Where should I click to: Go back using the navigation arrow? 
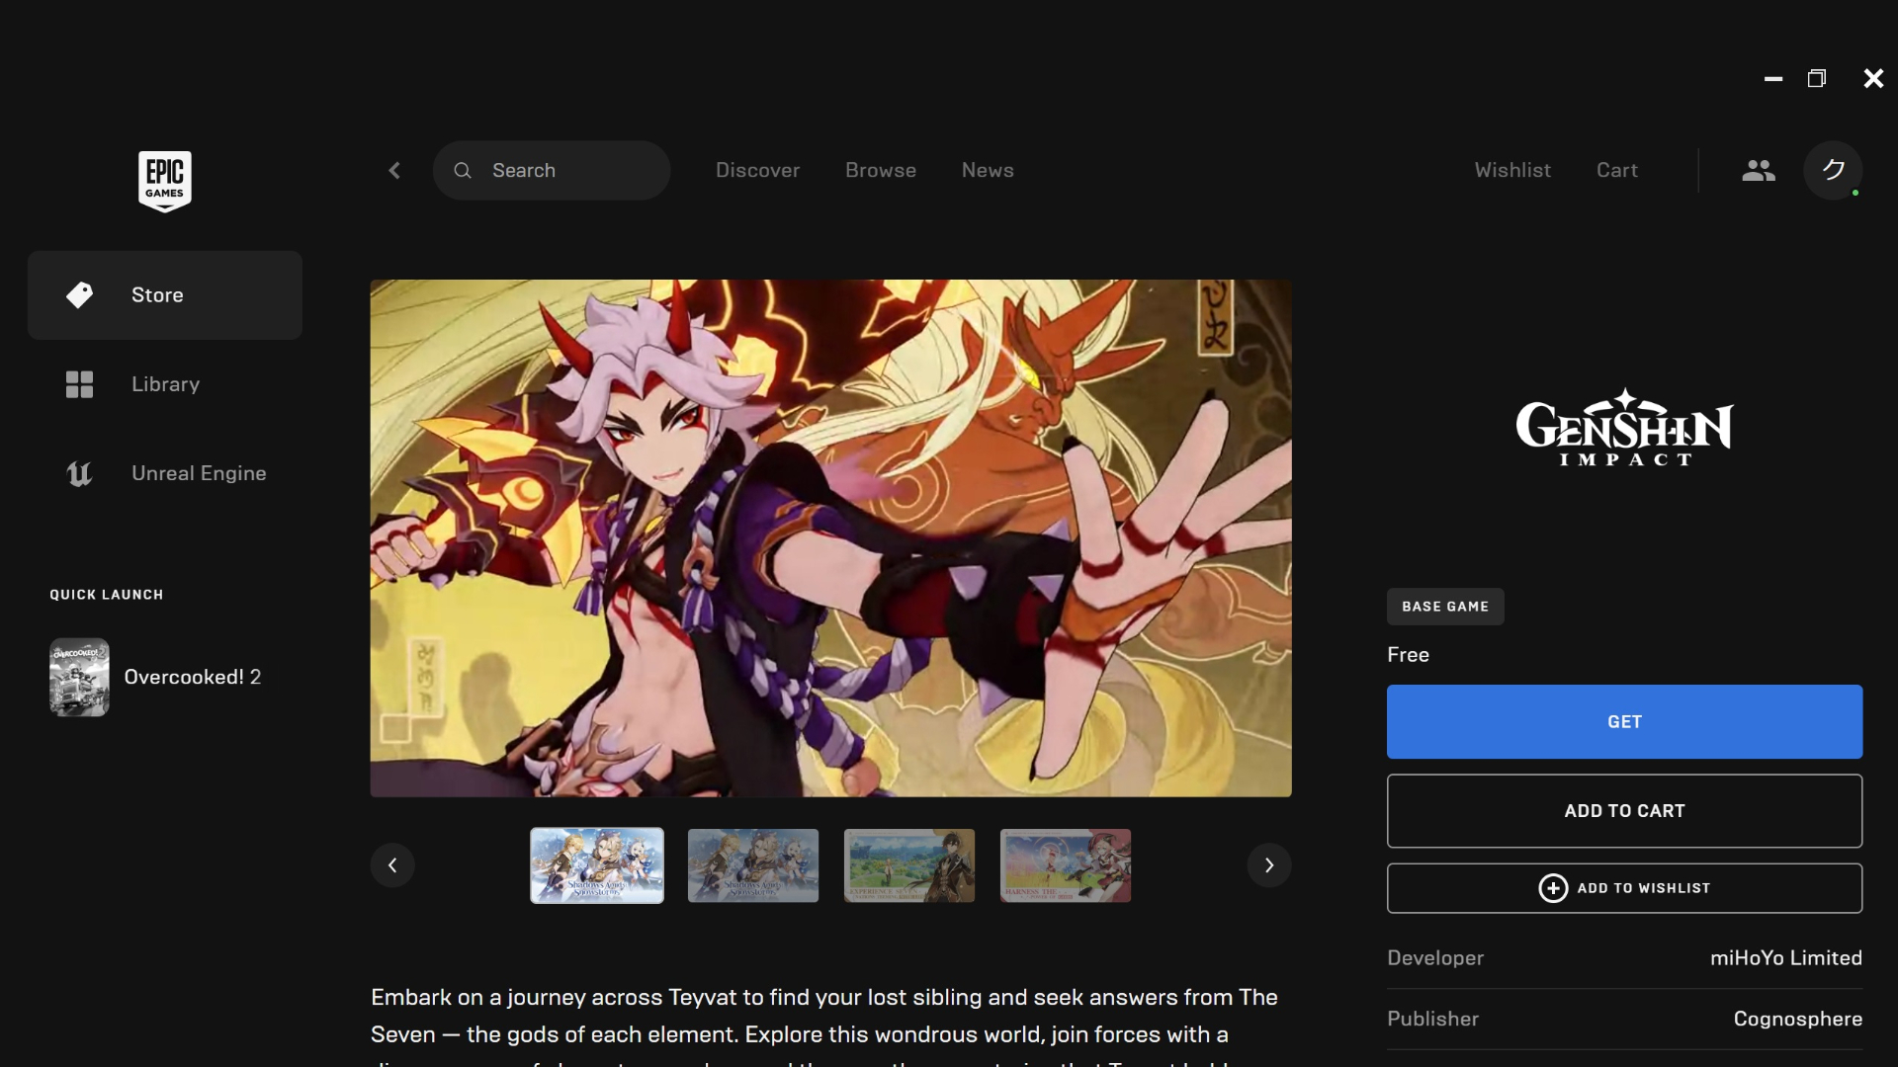click(393, 170)
